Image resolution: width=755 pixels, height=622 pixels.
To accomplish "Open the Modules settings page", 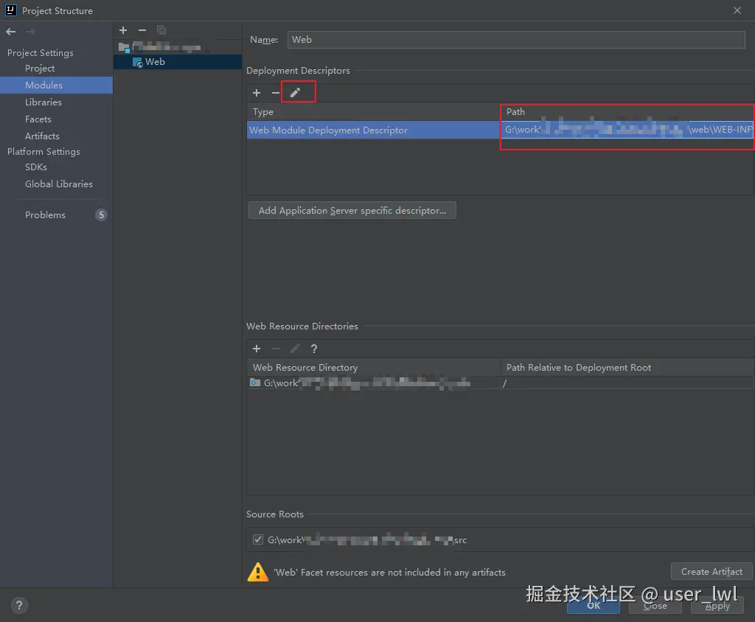I will pyautogui.click(x=44, y=85).
